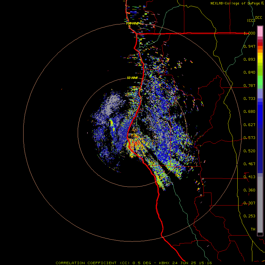Viewport: 265px width, 265px height.
Task: Pick the orange color bar segment
Action: pos(260,51)
